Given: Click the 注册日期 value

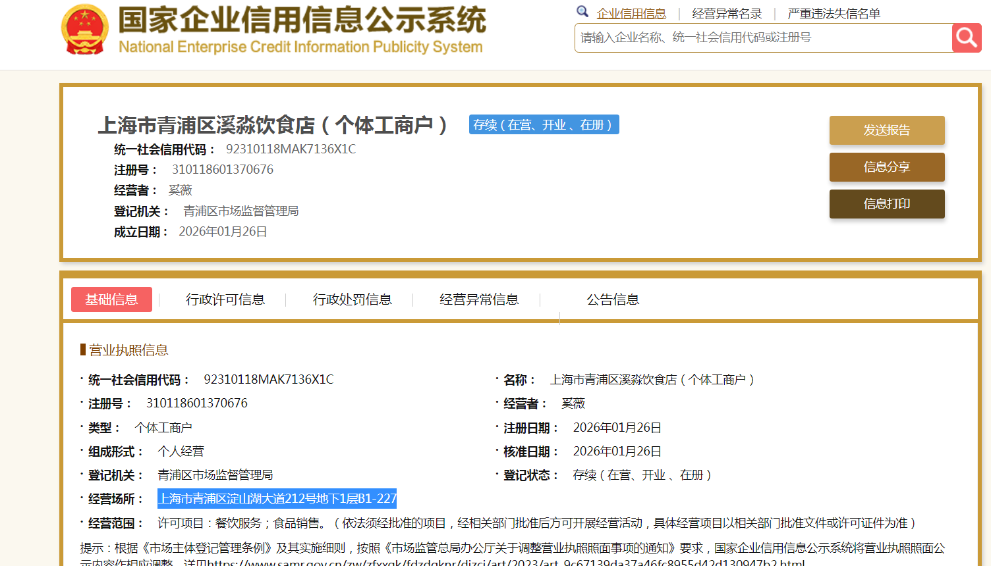Looking at the screenshot, I should point(617,428).
